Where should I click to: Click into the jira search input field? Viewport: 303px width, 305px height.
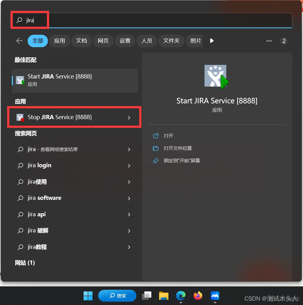click(151, 20)
